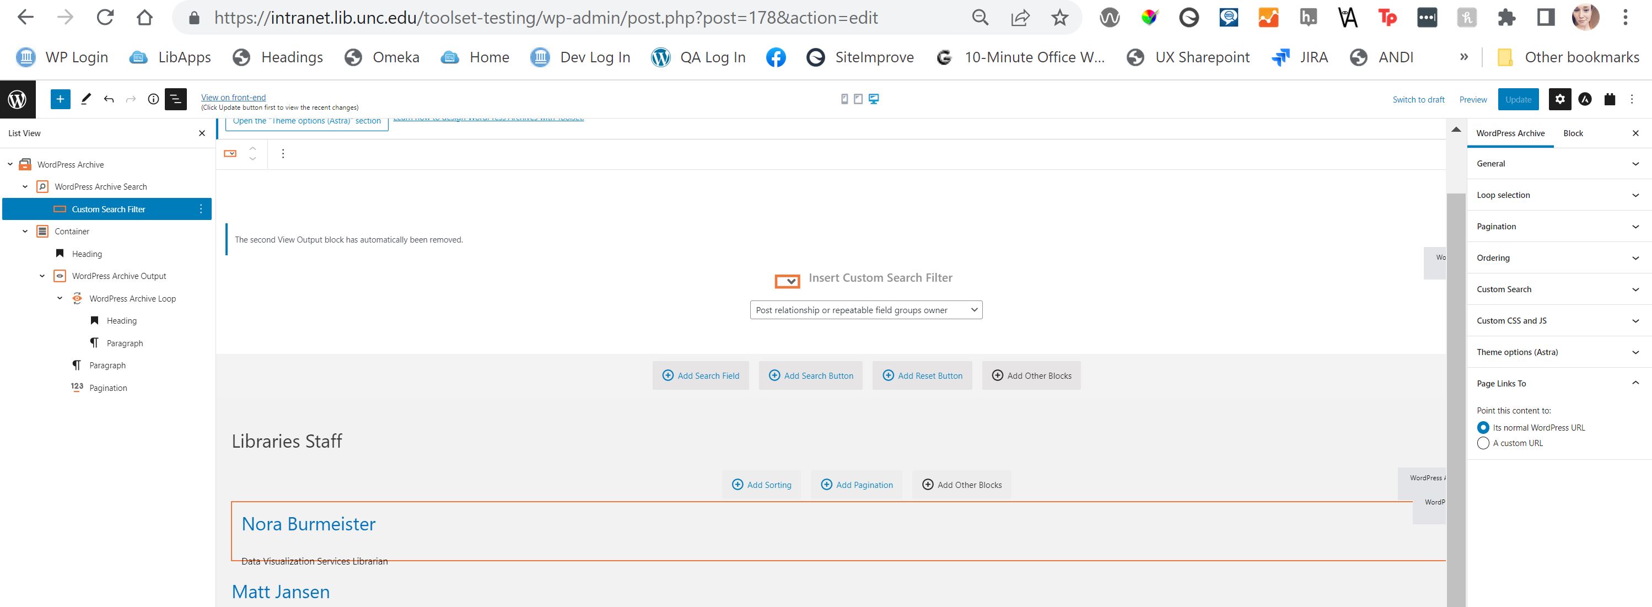
Task: Click Add Search Field button
Action: pyautogui.click(x=700, y=375)
